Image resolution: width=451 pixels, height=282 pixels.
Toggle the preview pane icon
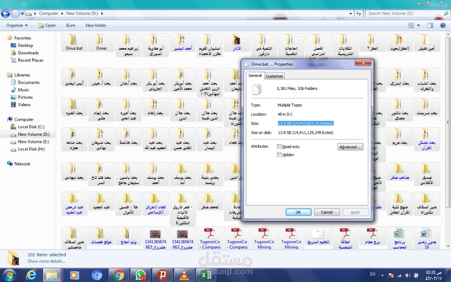(x=430, y=25)
